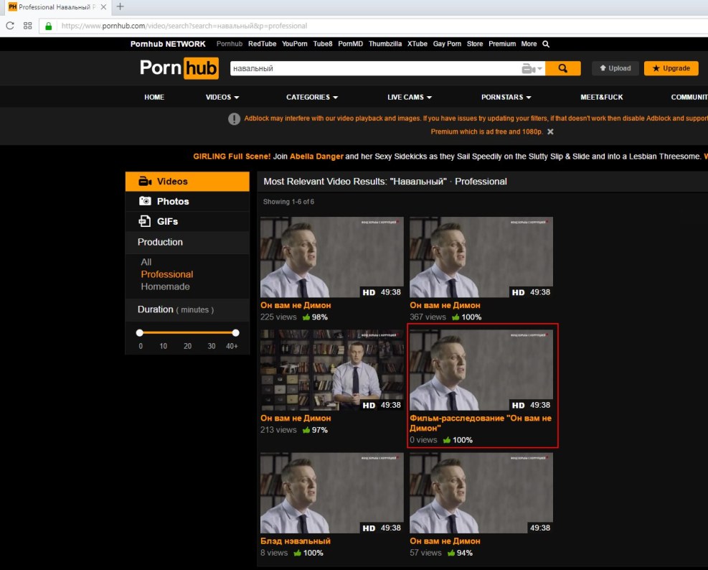Open a new browser tab with the plus button
The height and width of the screenshot is (570, 708).
(x=120, y=6)
